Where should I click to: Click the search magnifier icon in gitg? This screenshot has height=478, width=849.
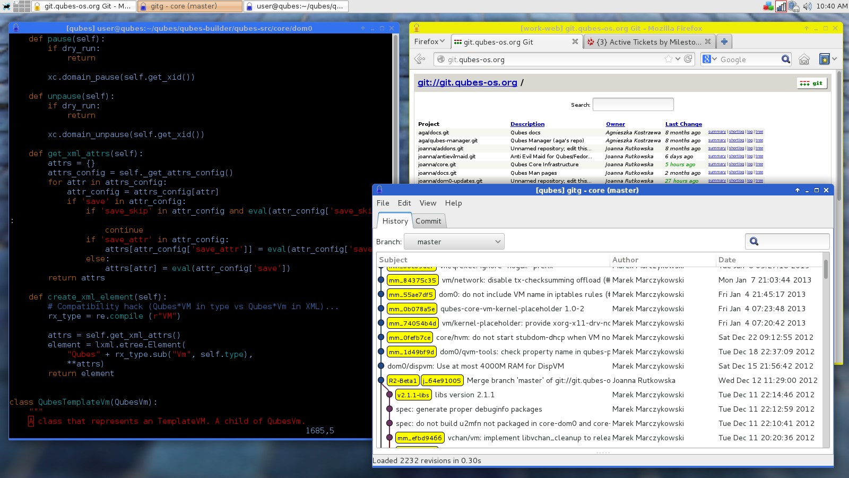[x=753, y=241]
